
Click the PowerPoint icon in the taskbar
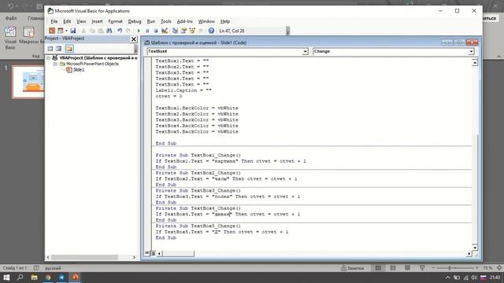click(x=76, y=277)
